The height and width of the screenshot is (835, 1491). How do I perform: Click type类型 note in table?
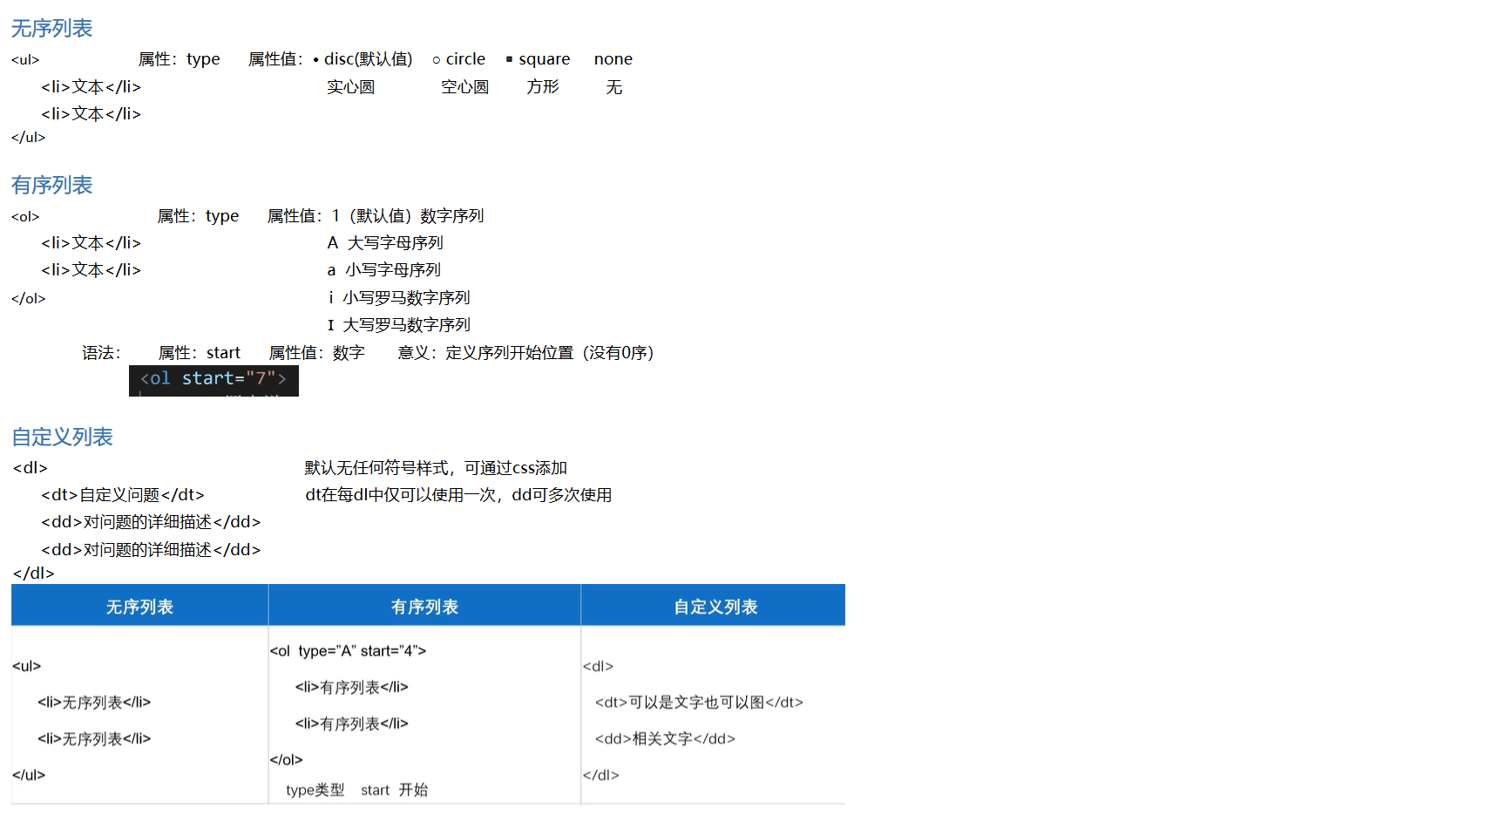point(315,790)
